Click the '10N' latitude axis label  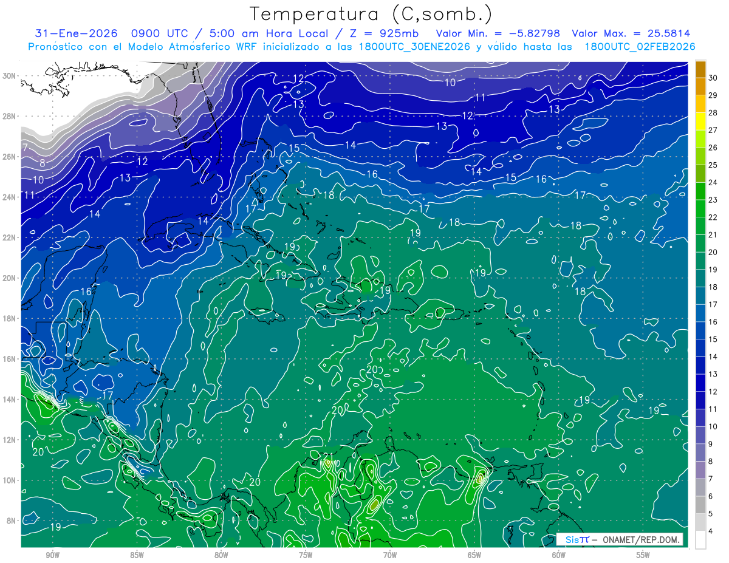9,480
